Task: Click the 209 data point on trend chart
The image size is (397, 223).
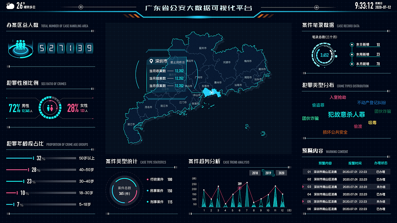Action: click(x=240, y=187)
